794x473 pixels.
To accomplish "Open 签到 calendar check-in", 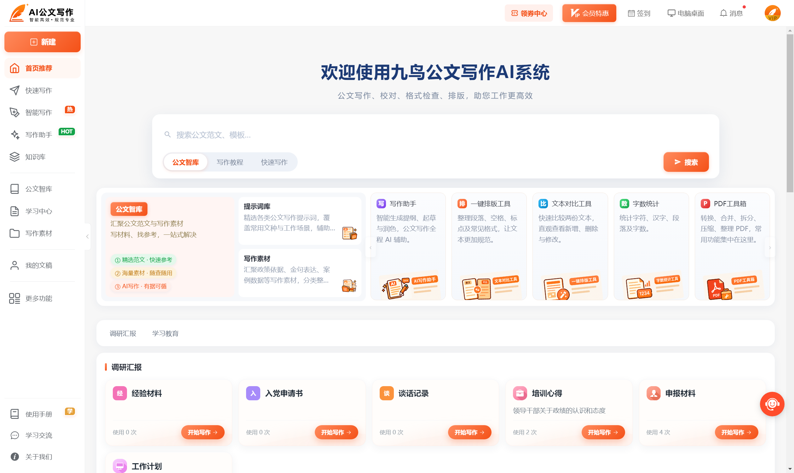I will (639, 14).
